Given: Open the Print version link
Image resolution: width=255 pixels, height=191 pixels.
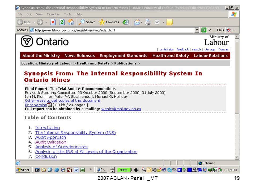Looking at the screenshot, I should click(36, 105).
